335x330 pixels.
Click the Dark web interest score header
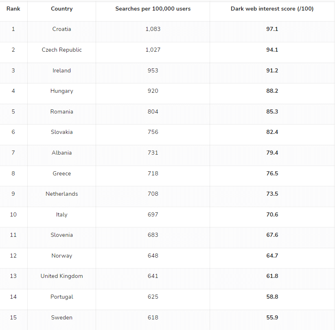click(272, 9)
